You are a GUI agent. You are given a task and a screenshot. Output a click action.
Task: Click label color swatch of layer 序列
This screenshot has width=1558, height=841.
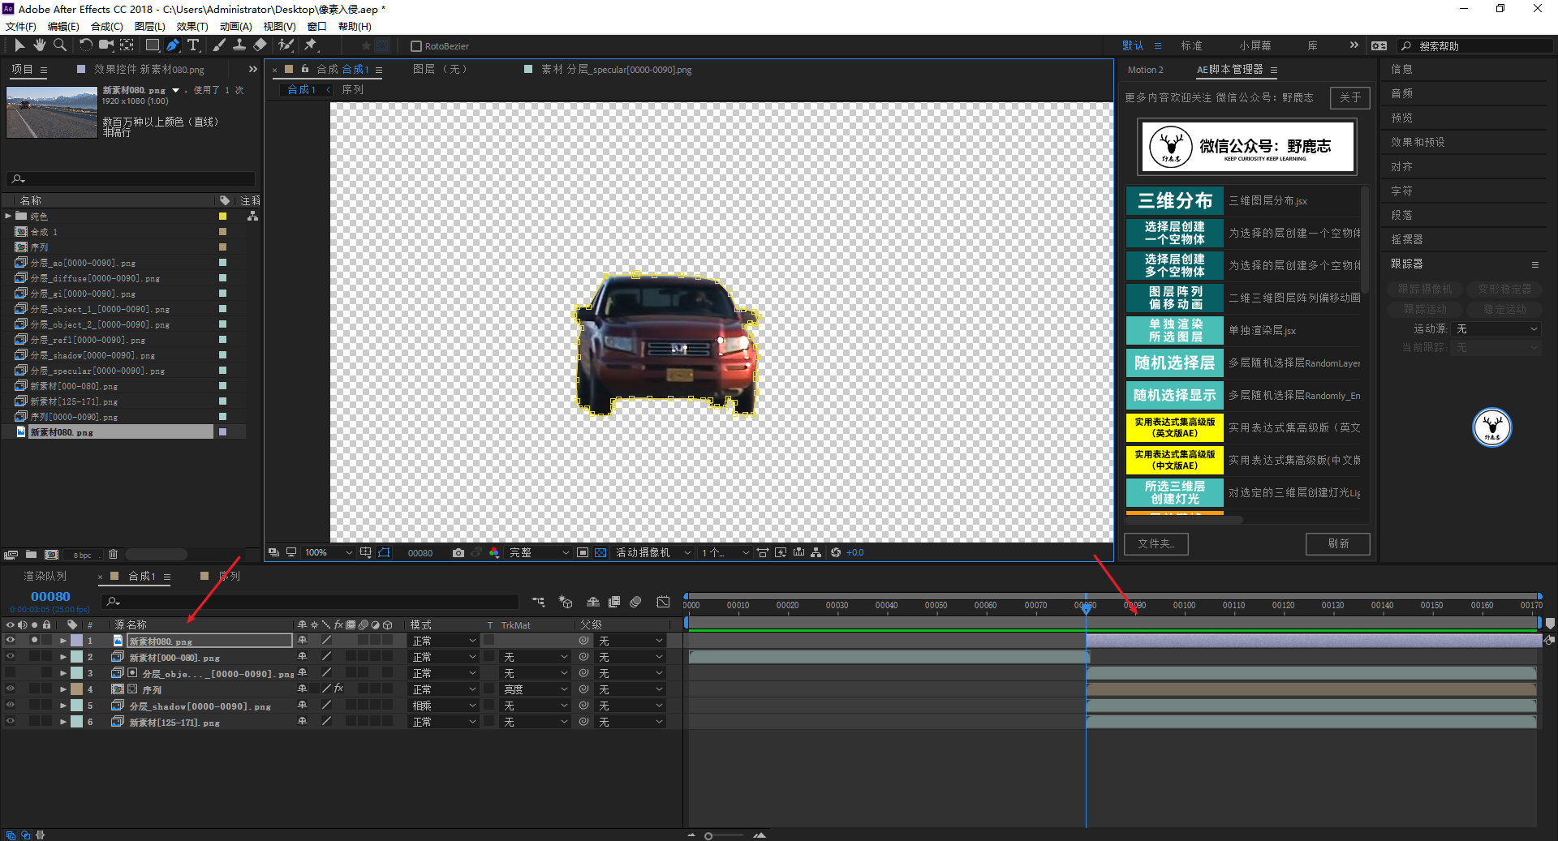[x=76, y=689]
